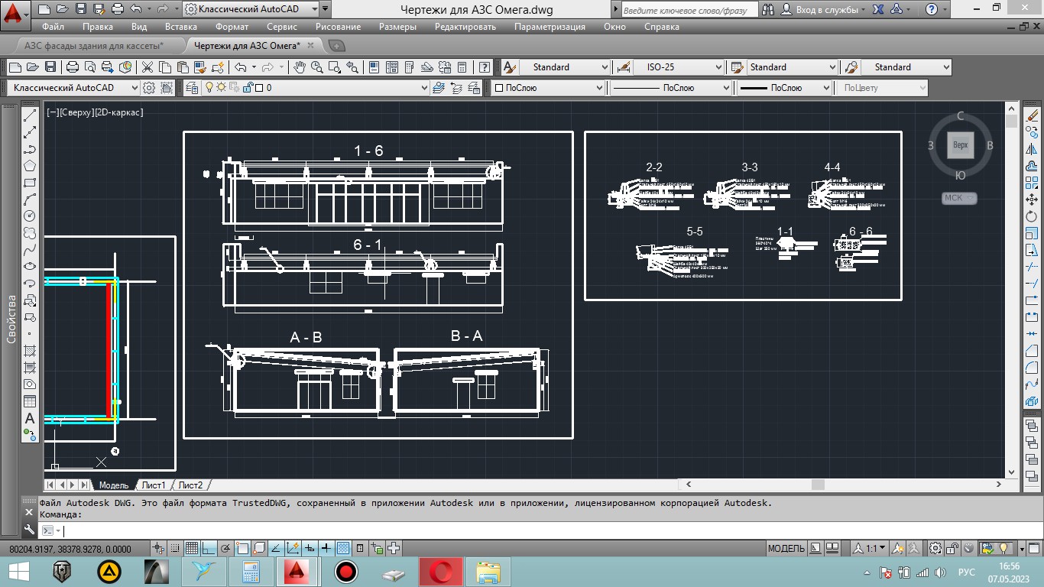Open the QuickCalc calculator icon
This screenshot has height=587, width=1044.
click(462, 67)
